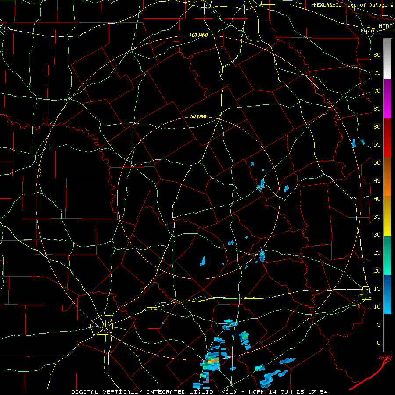Select the 60 value on the scale

pyautogui.click(x=377, y=127)
